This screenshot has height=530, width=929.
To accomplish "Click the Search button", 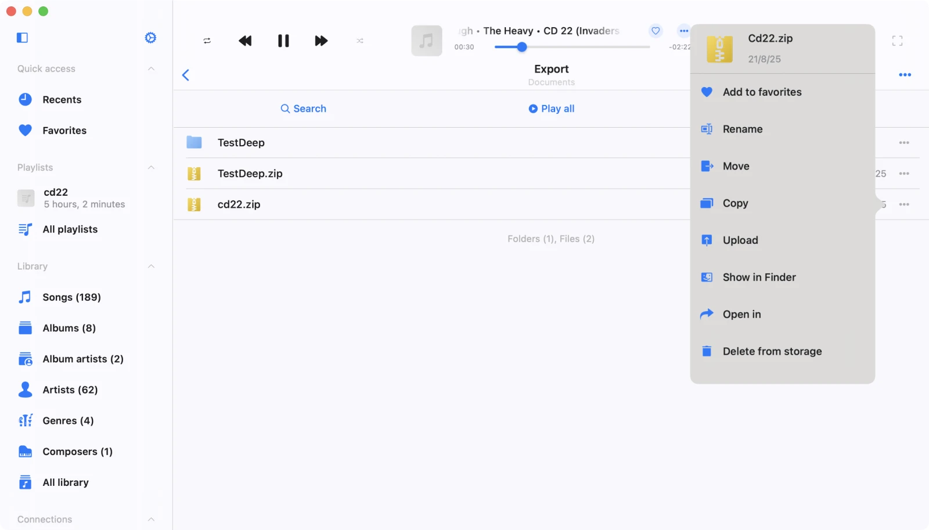I will [303, 109].
